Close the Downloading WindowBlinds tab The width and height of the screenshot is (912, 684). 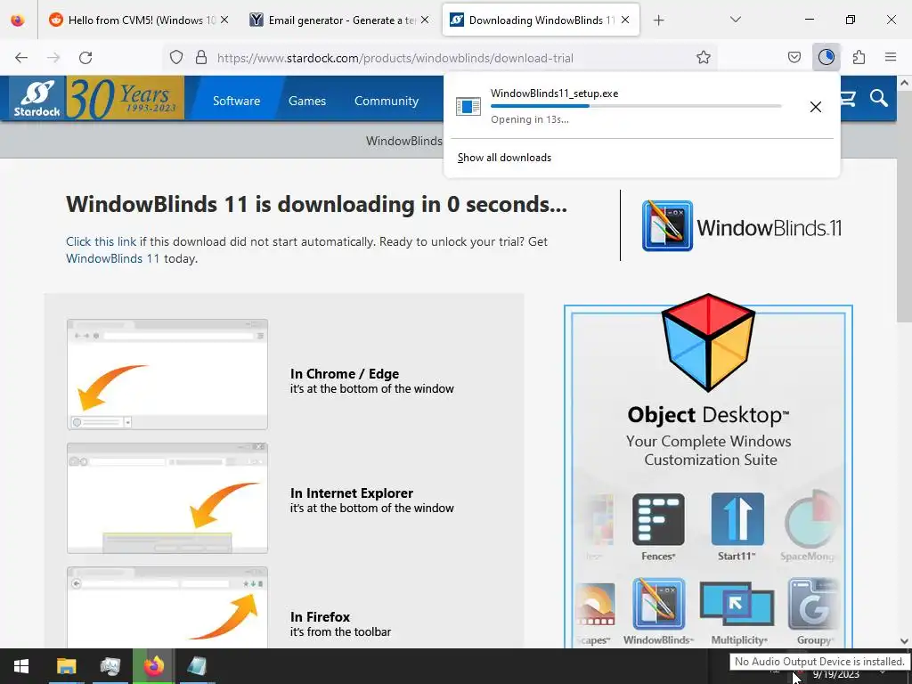(x=625, y=20)
